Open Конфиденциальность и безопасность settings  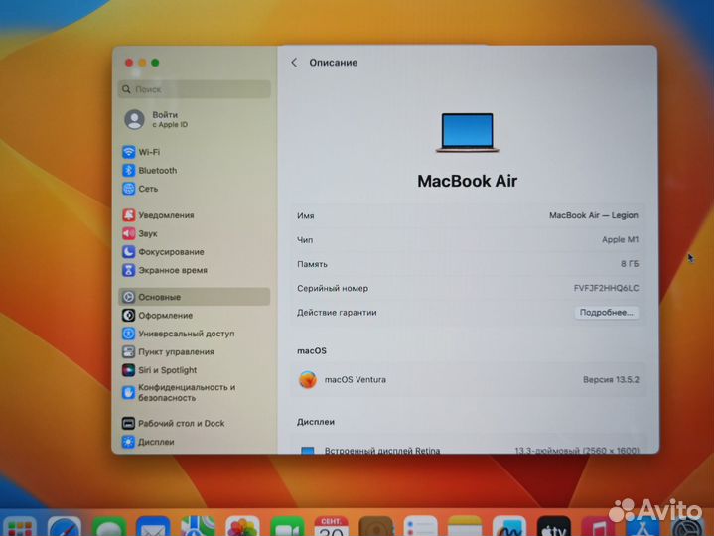pos(179,392)
